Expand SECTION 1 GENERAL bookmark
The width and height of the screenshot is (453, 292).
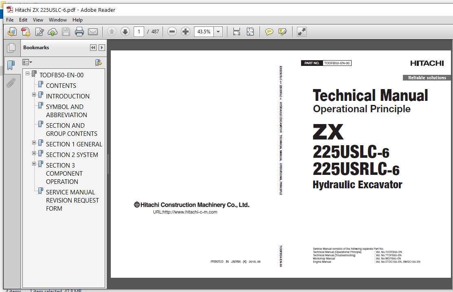point(34,142)
